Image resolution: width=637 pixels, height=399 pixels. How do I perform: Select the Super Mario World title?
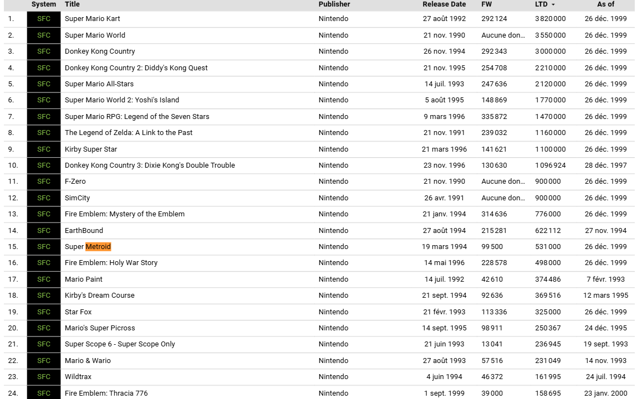(x=95, y=35)
